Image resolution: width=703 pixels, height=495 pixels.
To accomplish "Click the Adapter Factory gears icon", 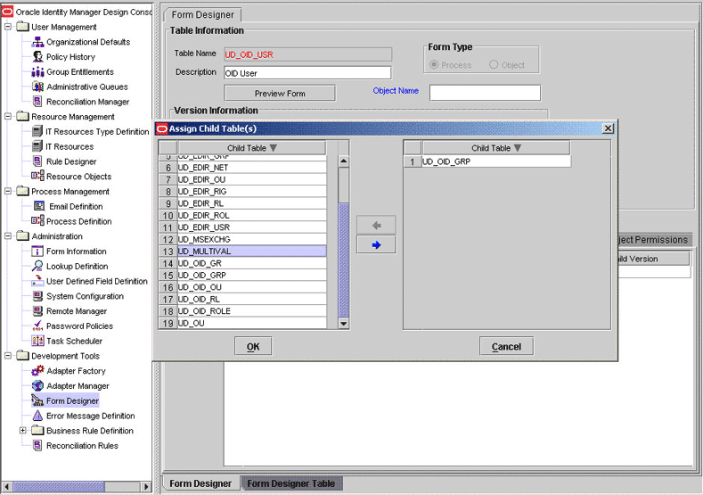I will pyautogui.click(x=37, y=371).
